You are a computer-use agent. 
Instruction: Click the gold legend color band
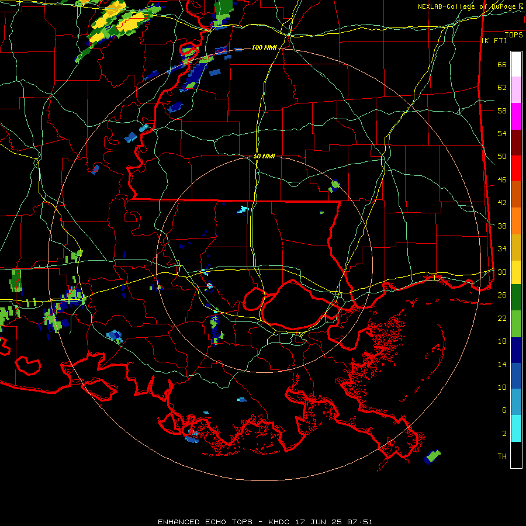[x=516, y=248]
